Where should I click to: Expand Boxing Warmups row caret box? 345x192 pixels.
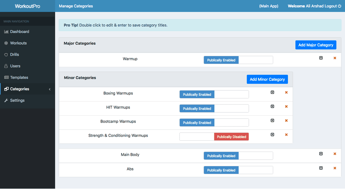(x=272, y=92)
